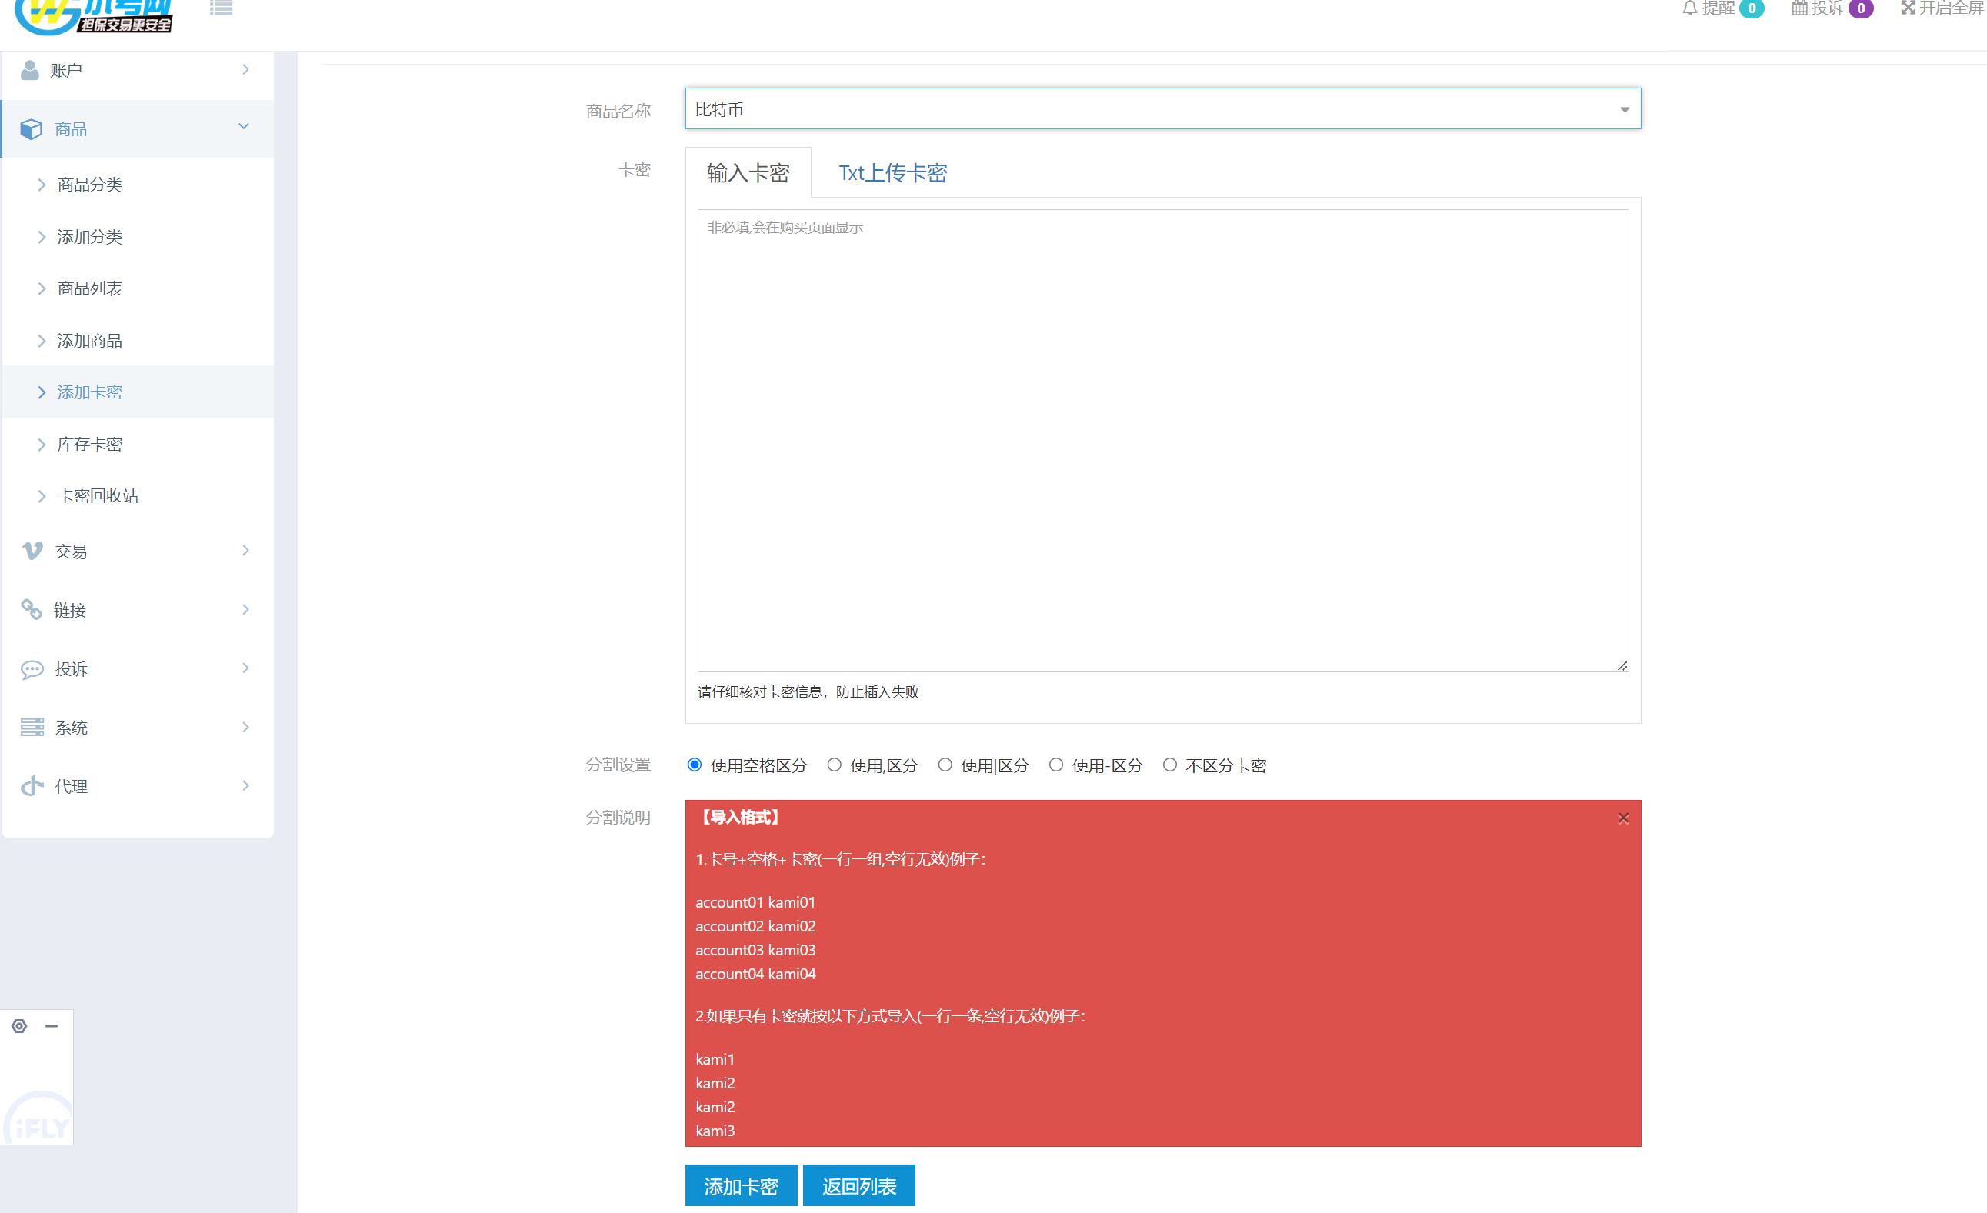Image resolution: width=1987 pixels, height=1213 pixels.
Task: Choose 不区分卡密 radio button
Action: (1169, 765)
